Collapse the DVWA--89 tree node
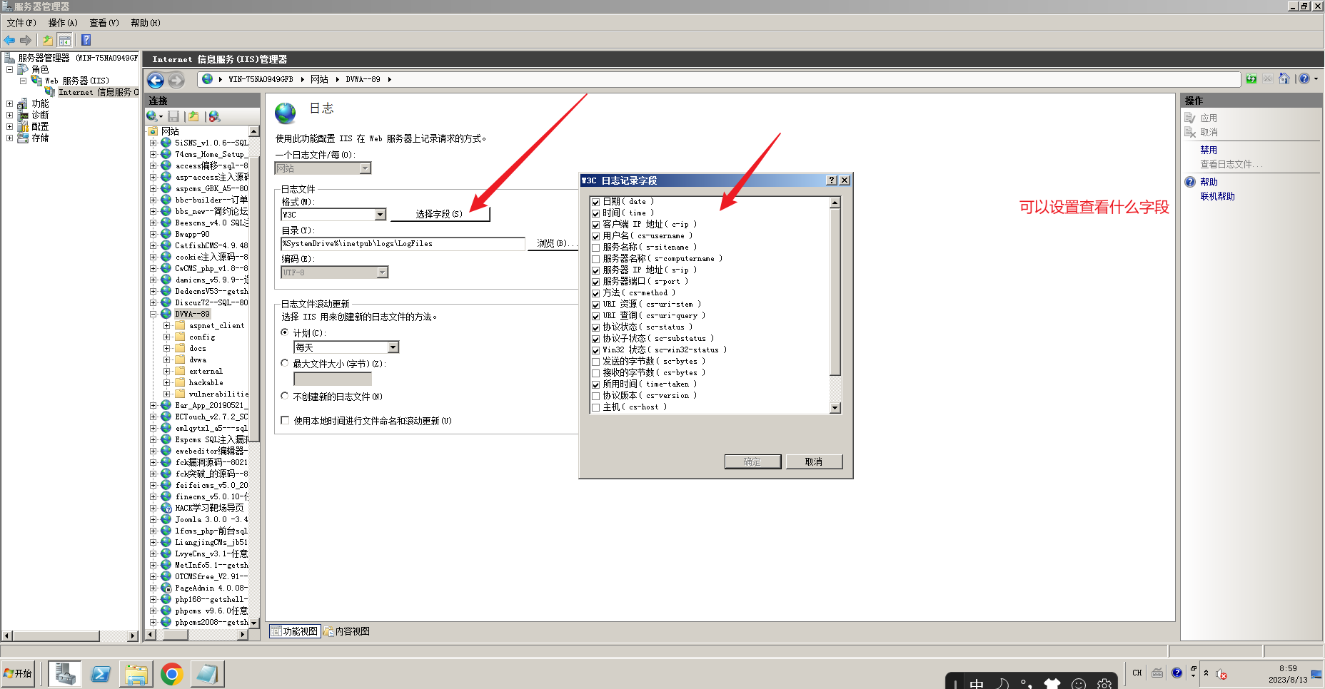Image resolution: width=1325 pixels, height=689 pixels. click(x=154, y=313)
